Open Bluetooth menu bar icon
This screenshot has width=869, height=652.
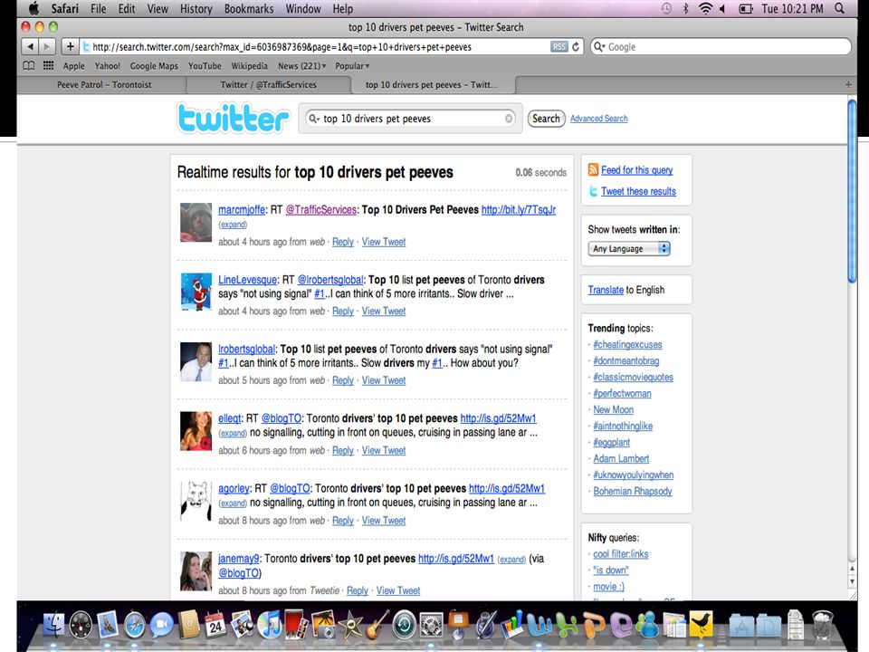pyautogui.click(x=685, y=8)
